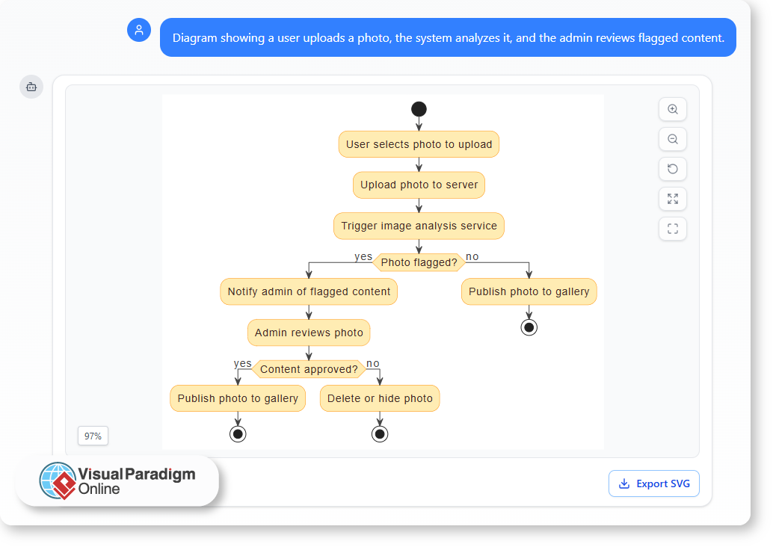Click the 97% zoom level badge
The width and height of the screenshot is (773, 547).
click(93, 436)
